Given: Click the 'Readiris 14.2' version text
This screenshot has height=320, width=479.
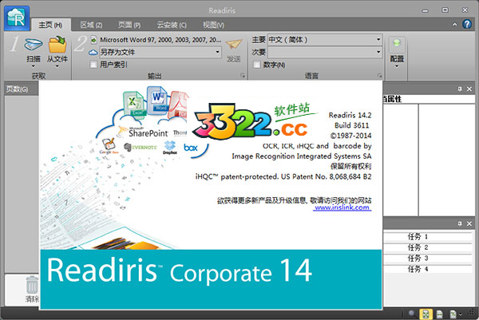Looking at the screenshot, I should [350, 115].
